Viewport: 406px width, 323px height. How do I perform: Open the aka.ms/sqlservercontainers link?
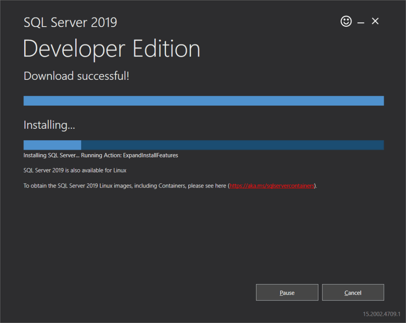[x=272, y=186]
